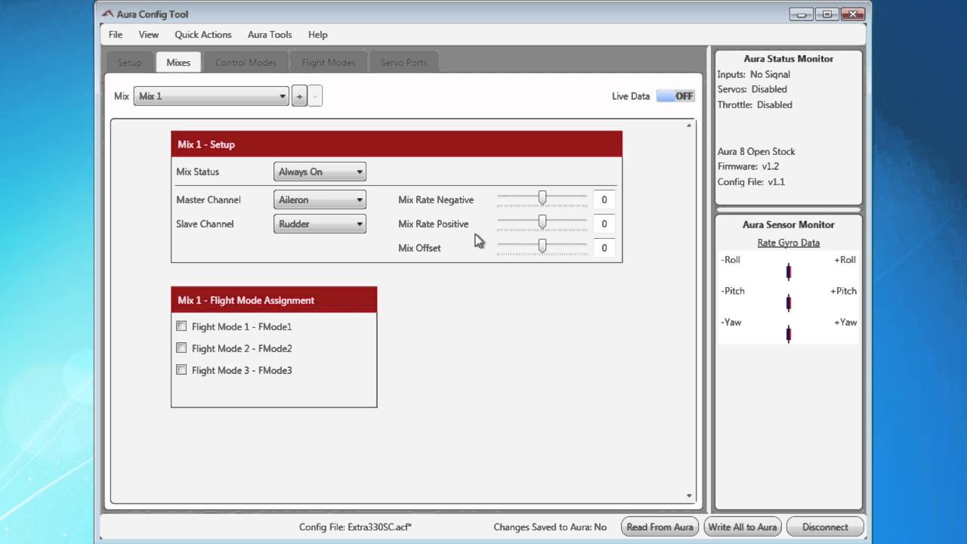The image size is (967, 544).
Task: Open the Master Channel dropdown
Action: coord(320,200)
